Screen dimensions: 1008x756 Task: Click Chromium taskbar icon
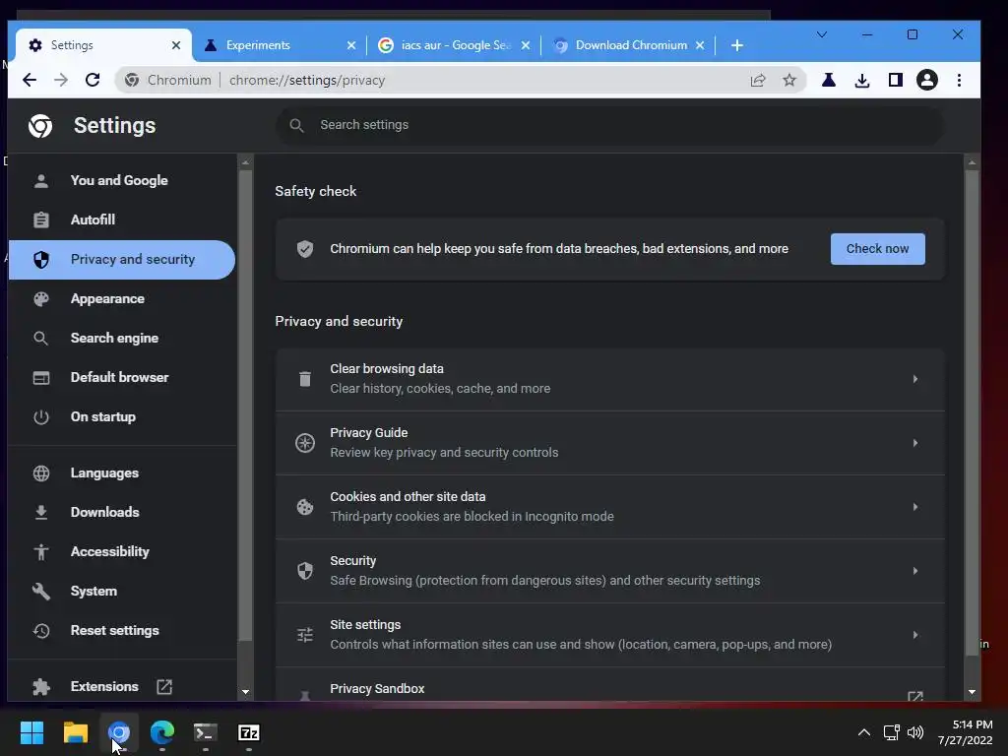[119, 732]
